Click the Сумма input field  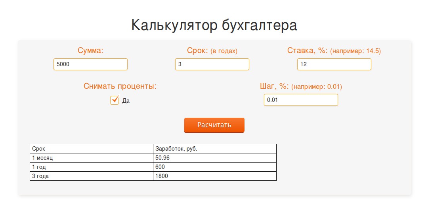[x=90, y=64]
